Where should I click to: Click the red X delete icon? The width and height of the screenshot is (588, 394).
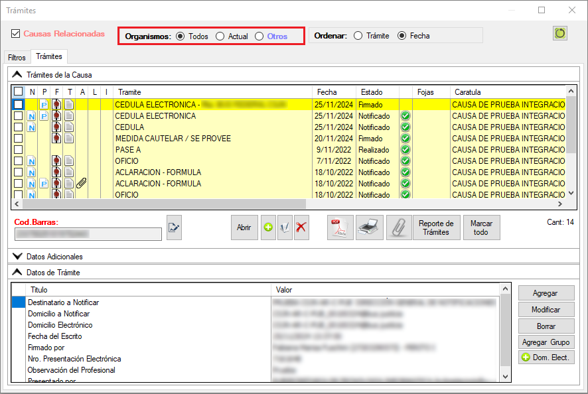click(301, 228)
